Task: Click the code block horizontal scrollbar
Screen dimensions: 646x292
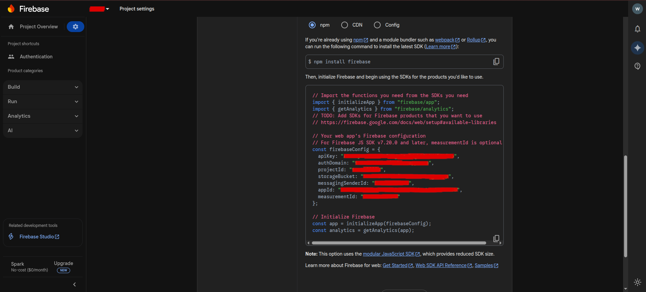Action: [x=399, y=243]
